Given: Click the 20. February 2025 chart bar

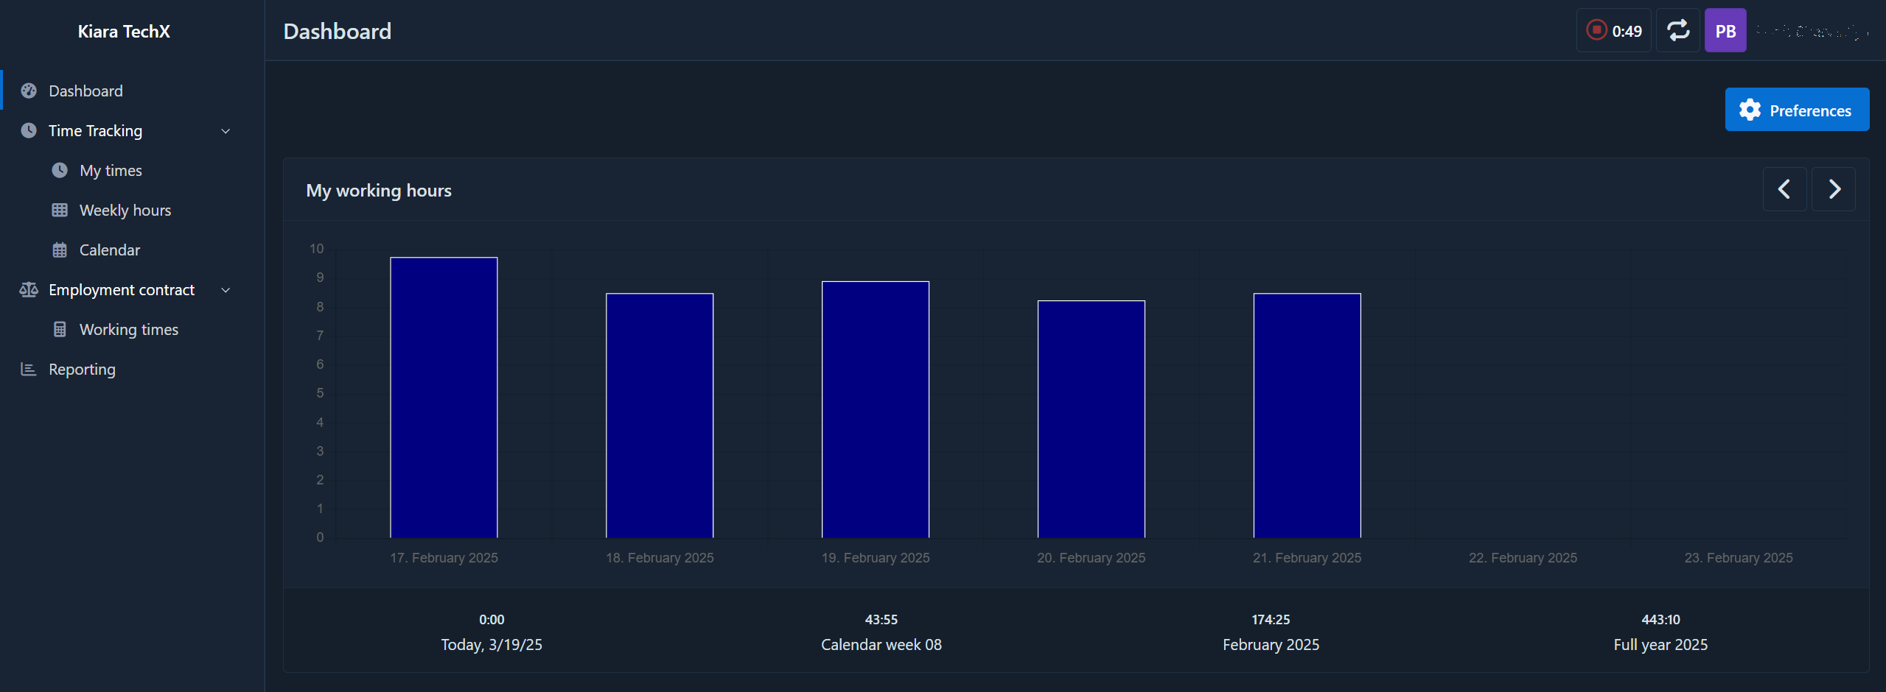Looking at the screenshot, I should [x=1091, y=419].
